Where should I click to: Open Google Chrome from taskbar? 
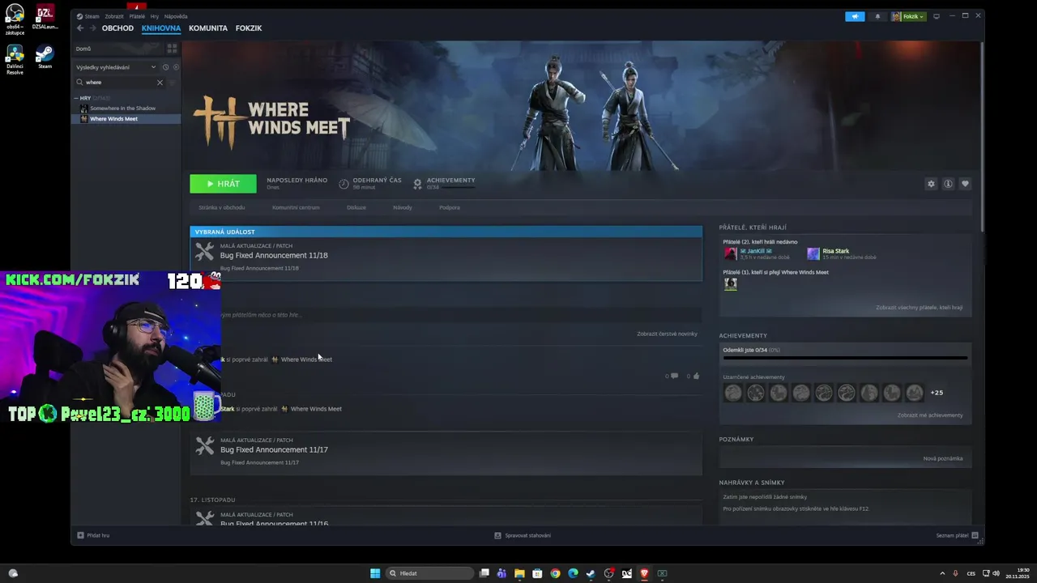coord(555,573)
